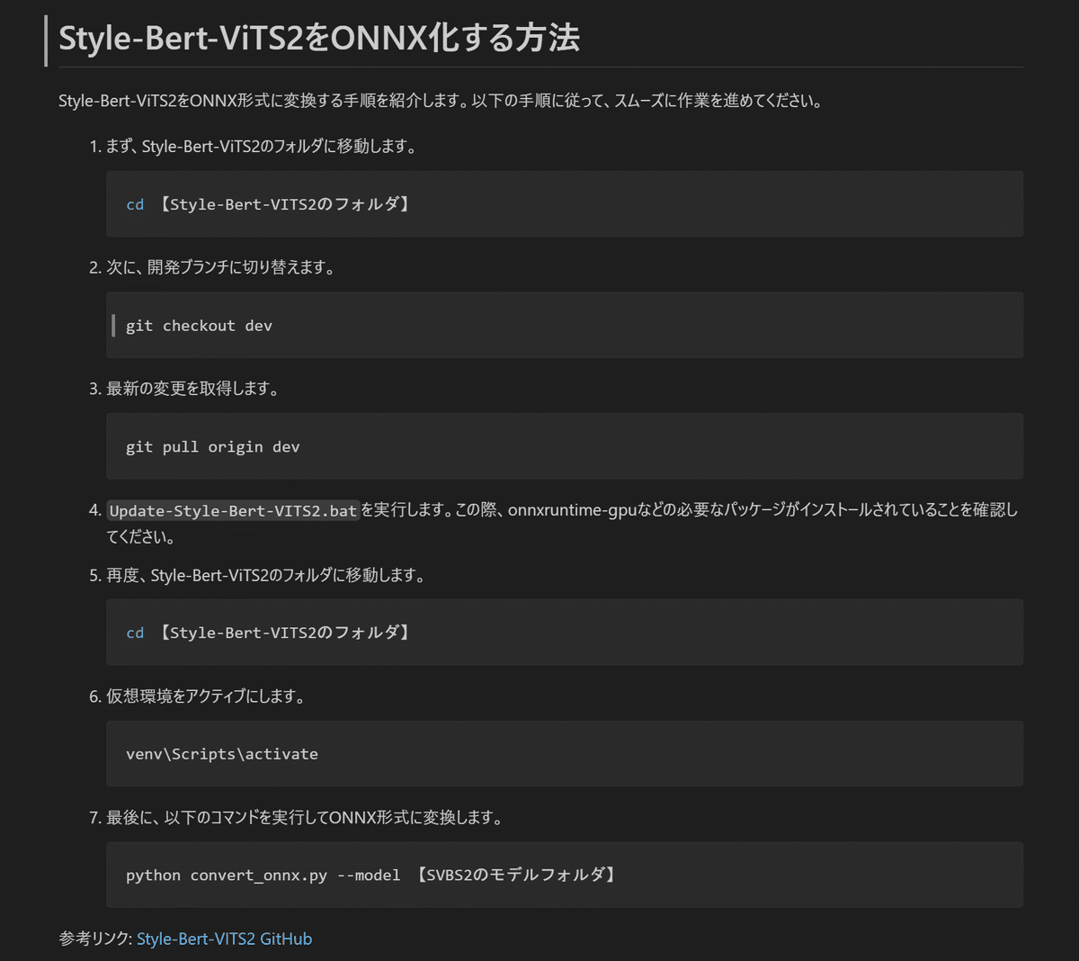Image resolution: width=1079 pixels, height=961 pixels.
Task: Click the 参考リンク reference label text
Action: coord(92,938)
